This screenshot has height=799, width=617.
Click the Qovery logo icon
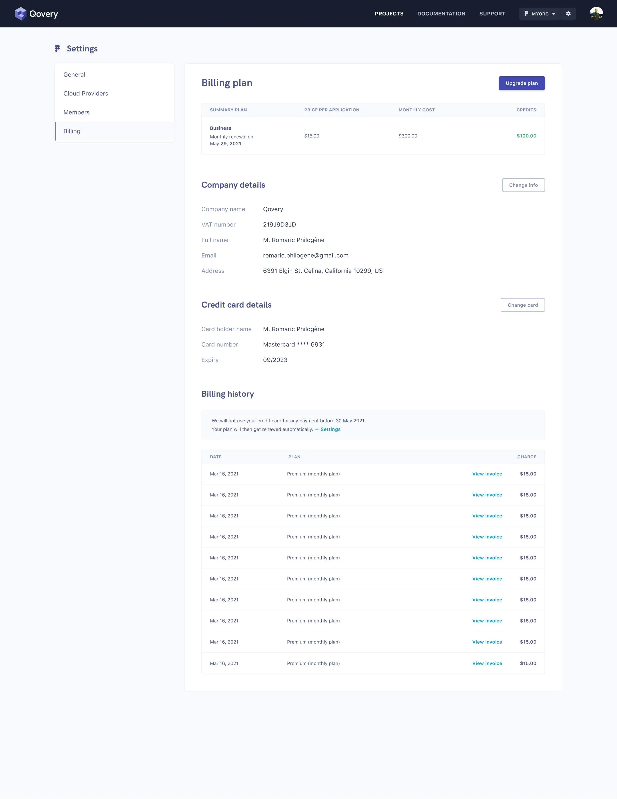coord(21,14)
